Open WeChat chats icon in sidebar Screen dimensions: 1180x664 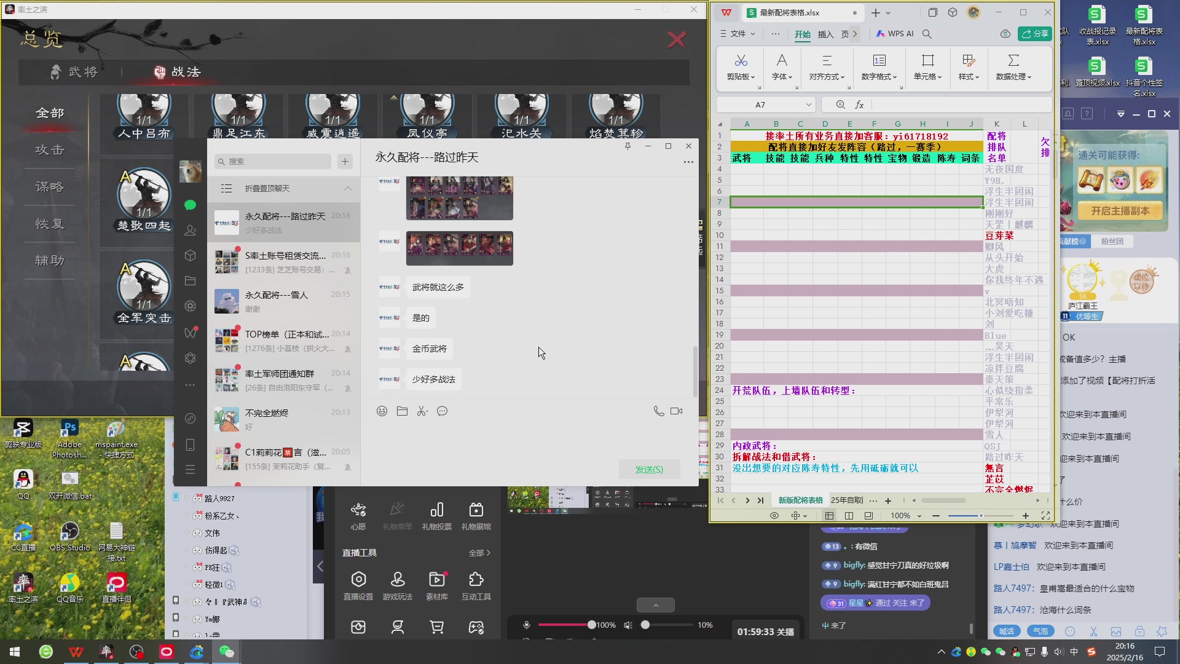point(190,205)
